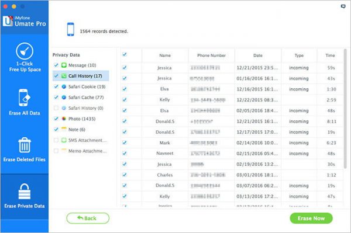Uncheck the Photo (1435) checkbox
The width and height of the screenshot is (351, 233).
pos(56,119)
